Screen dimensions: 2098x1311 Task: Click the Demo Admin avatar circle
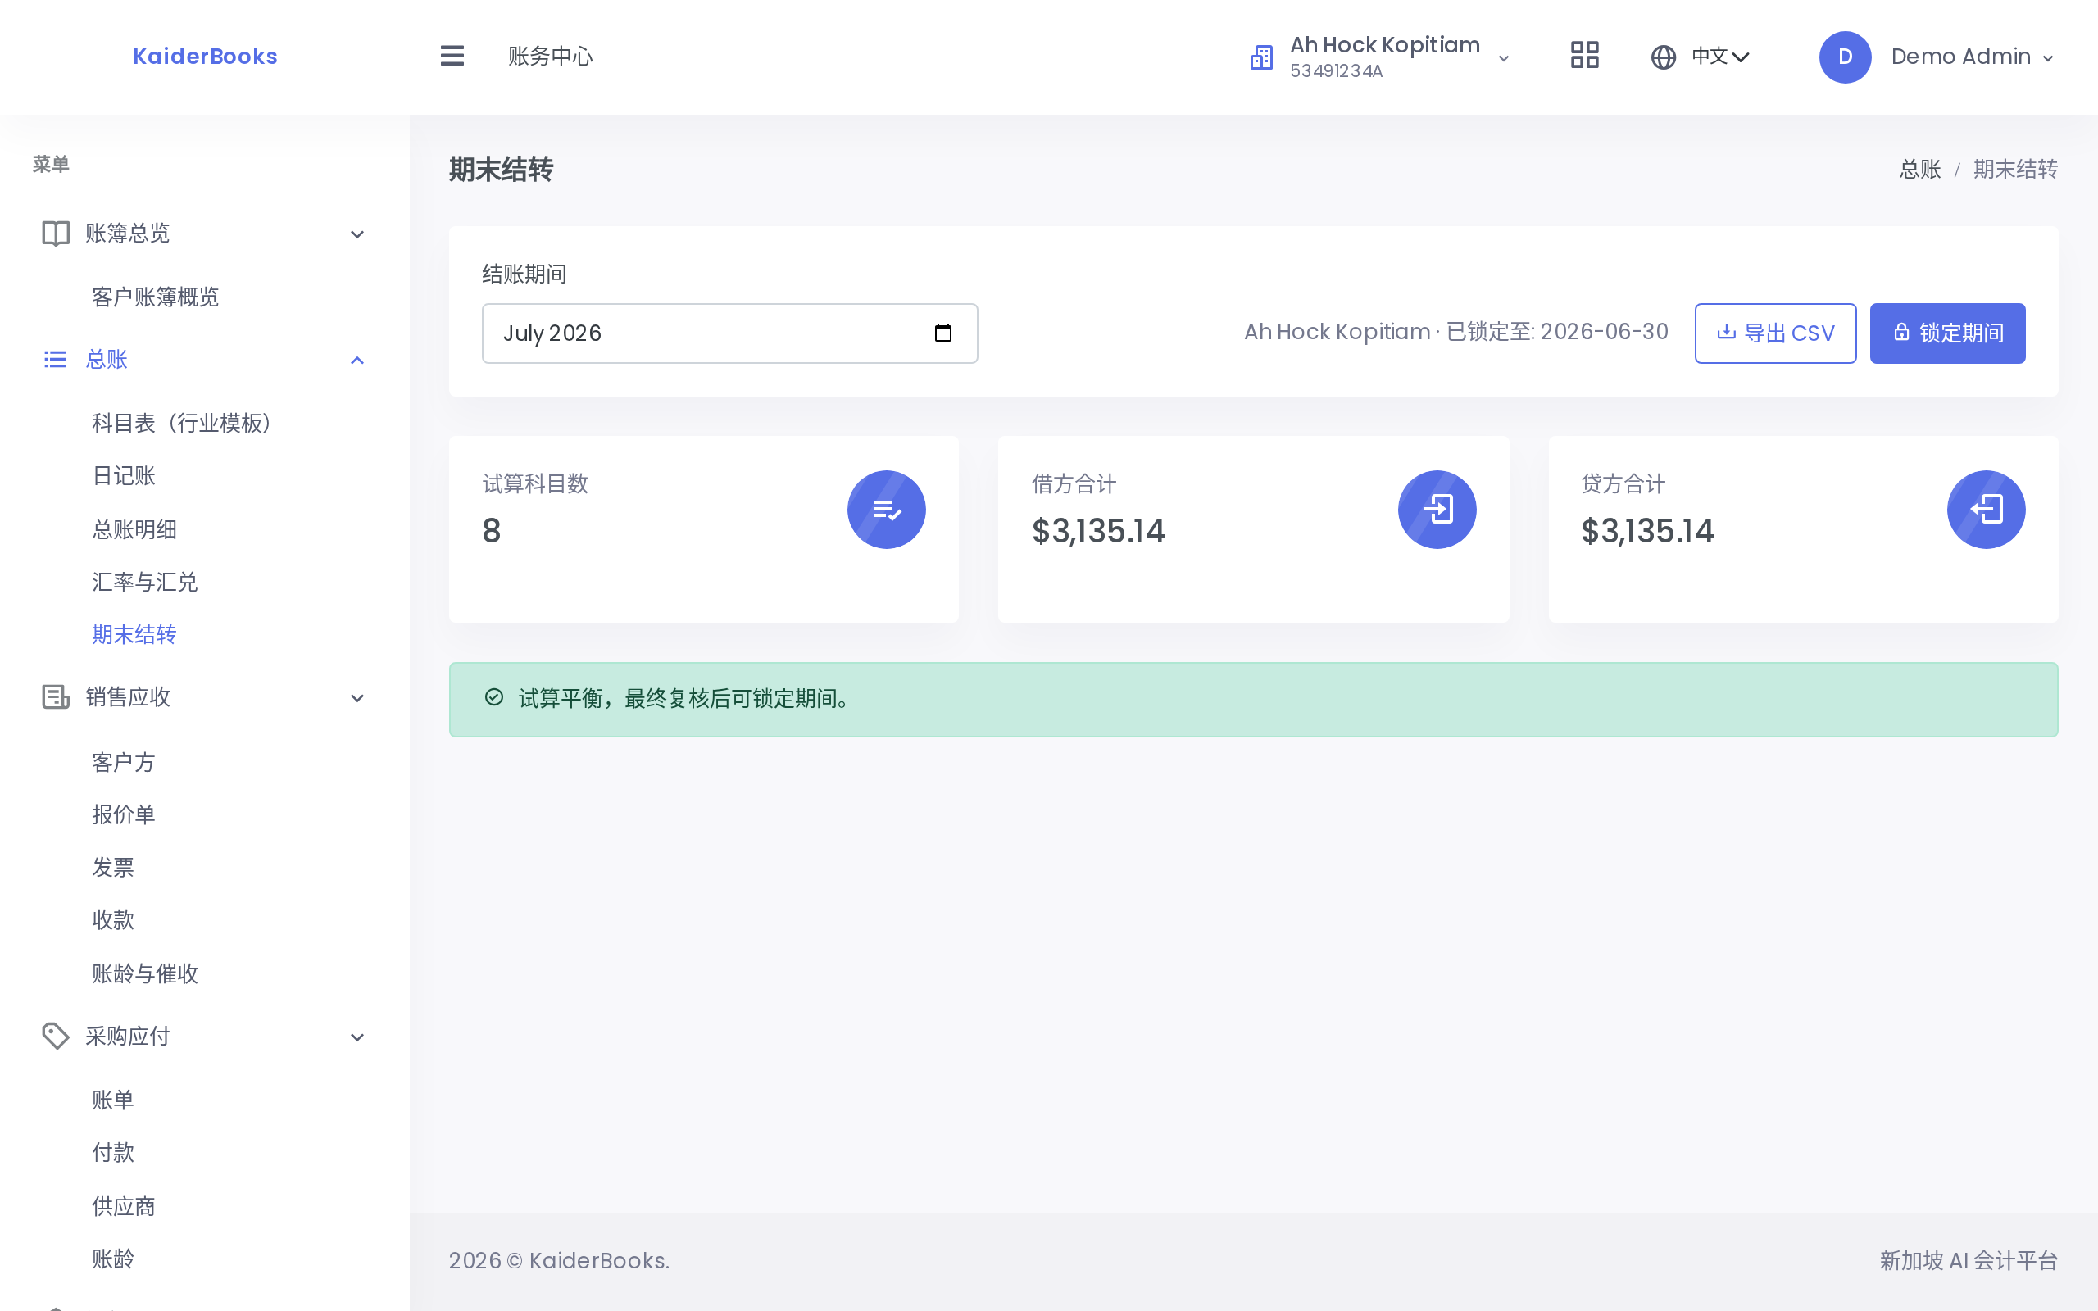[1845, 57]
